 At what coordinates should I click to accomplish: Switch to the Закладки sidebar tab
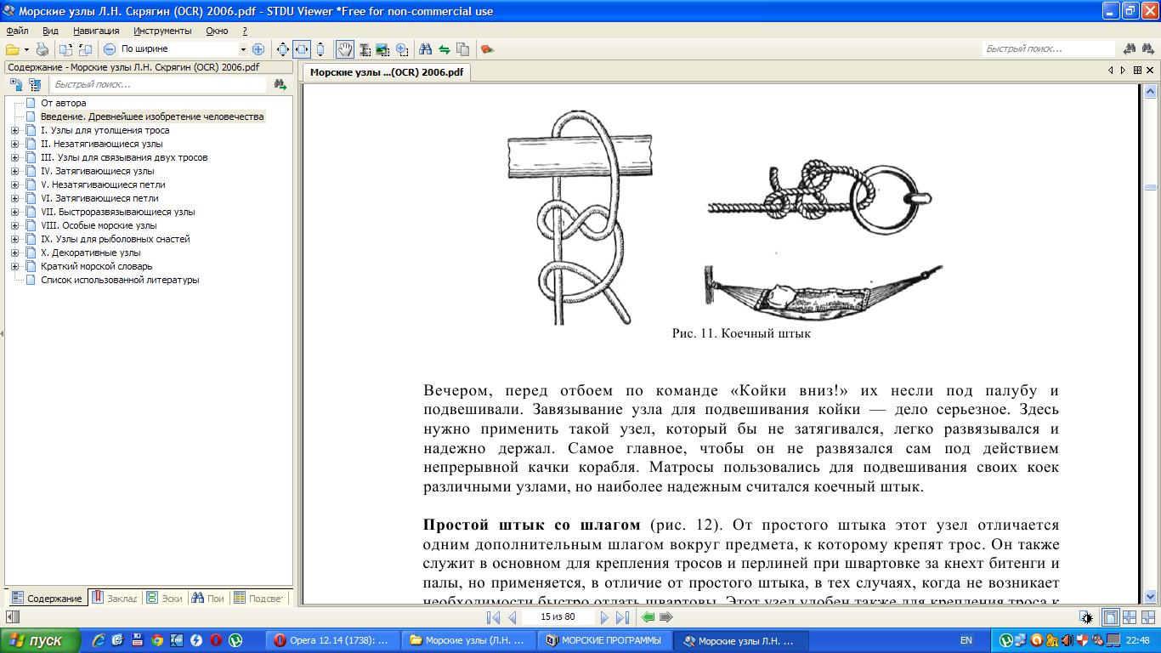point(115,598)
